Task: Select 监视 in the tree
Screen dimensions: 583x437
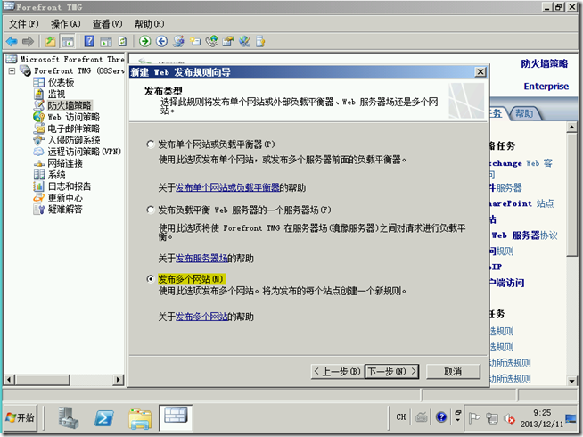Action: [56, 94]
